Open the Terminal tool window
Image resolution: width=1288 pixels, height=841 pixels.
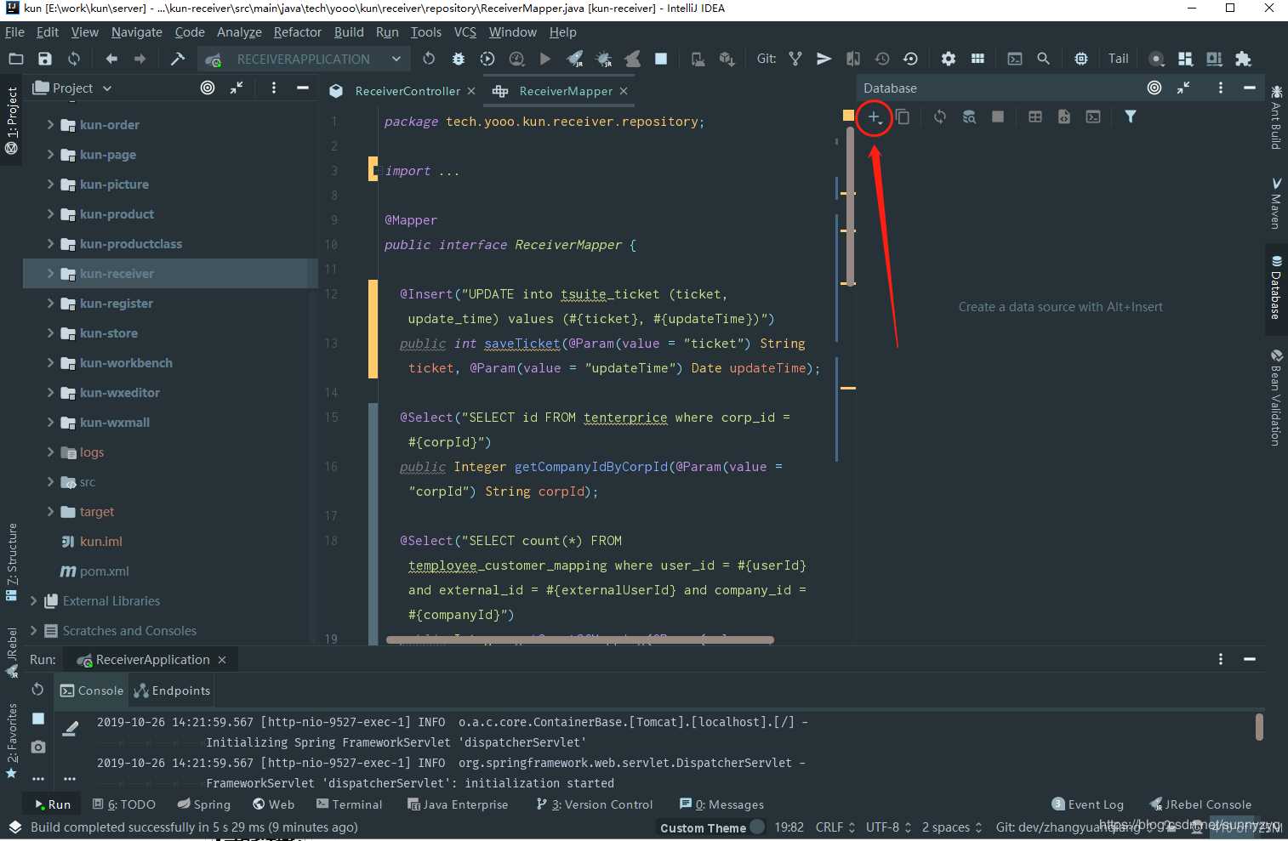(x=349, y=804)
